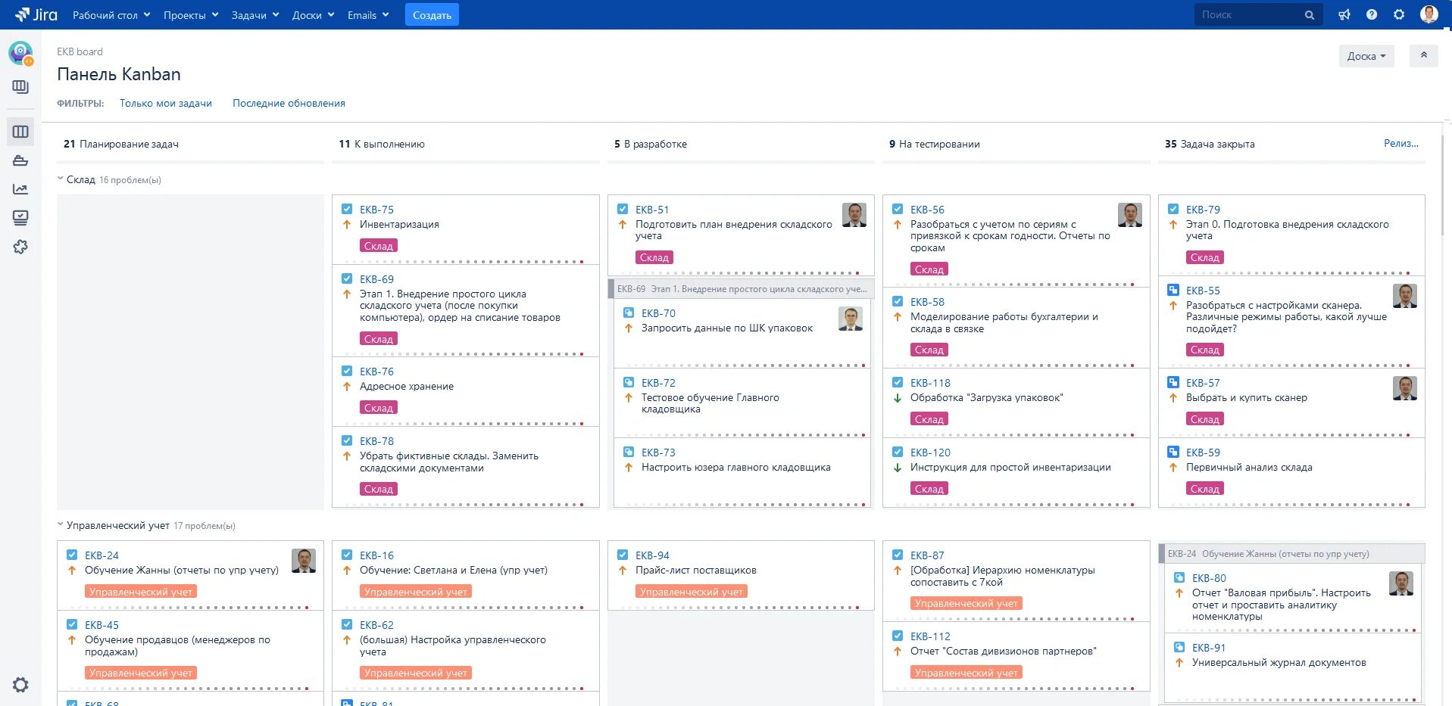Click the EKB board breadcrumb text

point(80,51)
